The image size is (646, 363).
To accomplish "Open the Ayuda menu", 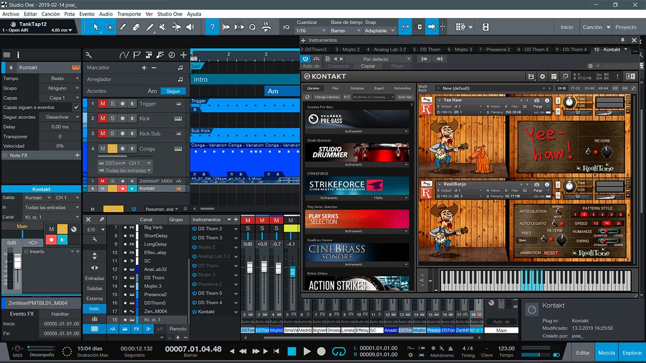I will [x=194, y=14].
